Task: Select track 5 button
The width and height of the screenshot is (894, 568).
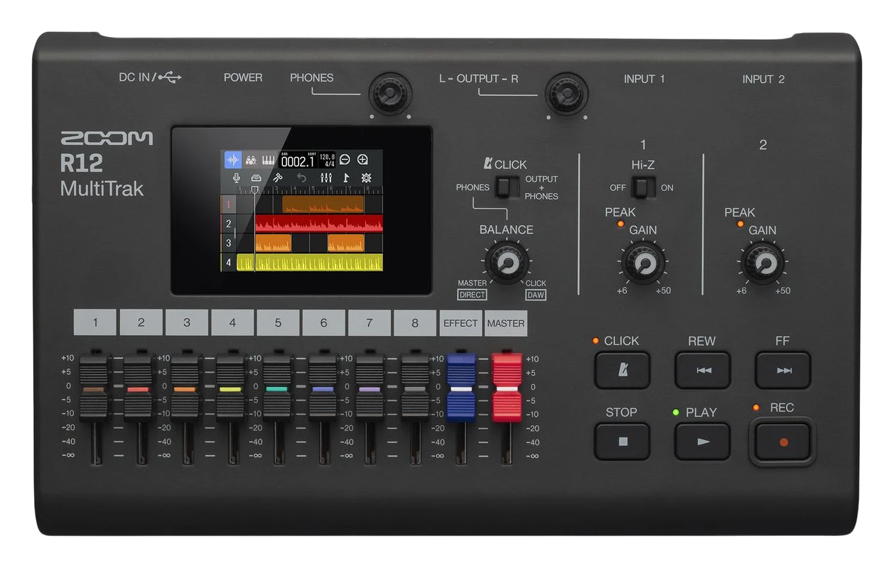Action: coord(278,323)
